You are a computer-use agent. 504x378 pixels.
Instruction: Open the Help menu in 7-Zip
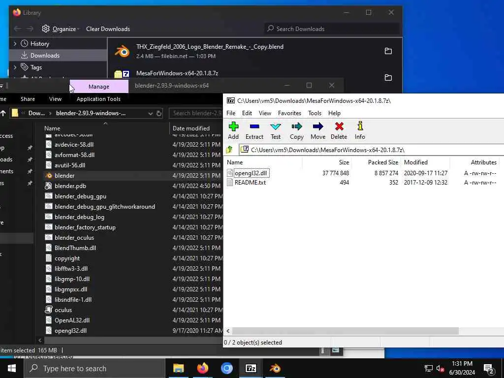point(334,113)
